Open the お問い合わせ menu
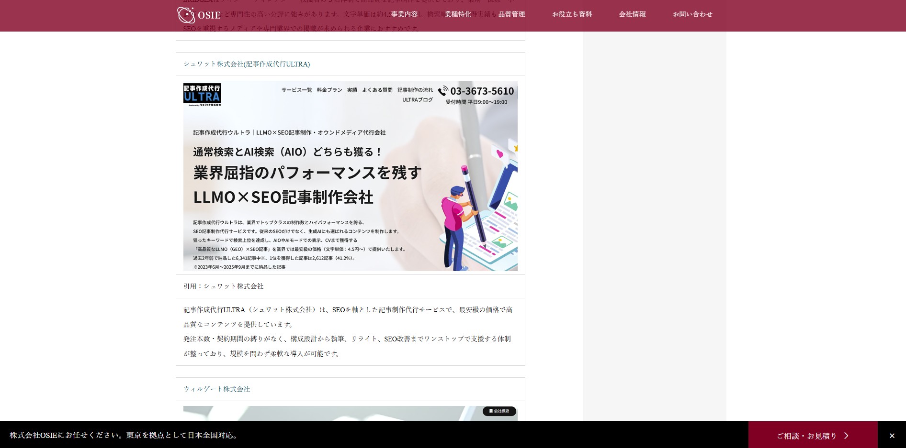This screenshot has height=448, width=906. pos(692,14)
